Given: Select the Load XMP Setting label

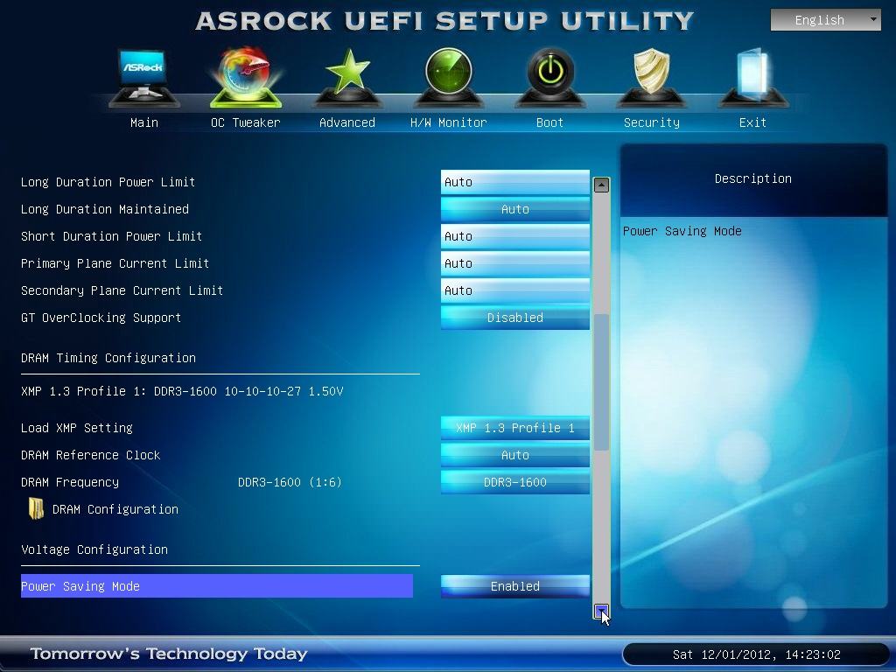Looking at the screenshot, I should pos(77,428).
